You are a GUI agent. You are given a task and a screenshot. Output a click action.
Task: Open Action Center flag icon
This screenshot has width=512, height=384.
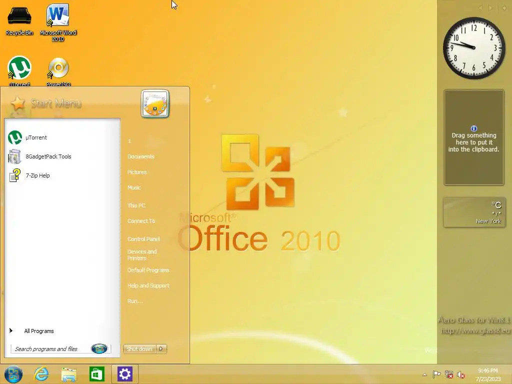pos(436,374)
